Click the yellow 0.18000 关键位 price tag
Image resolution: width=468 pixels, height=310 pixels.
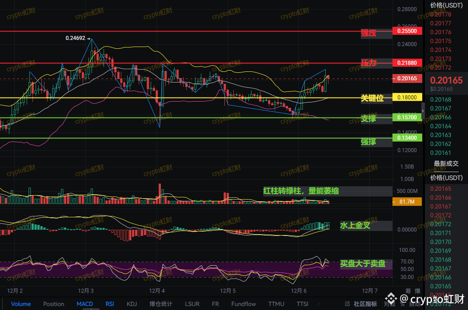pos(407,98)
